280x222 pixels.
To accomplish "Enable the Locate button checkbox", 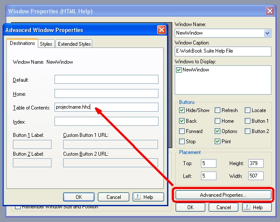I will click(x=247, y=110).
